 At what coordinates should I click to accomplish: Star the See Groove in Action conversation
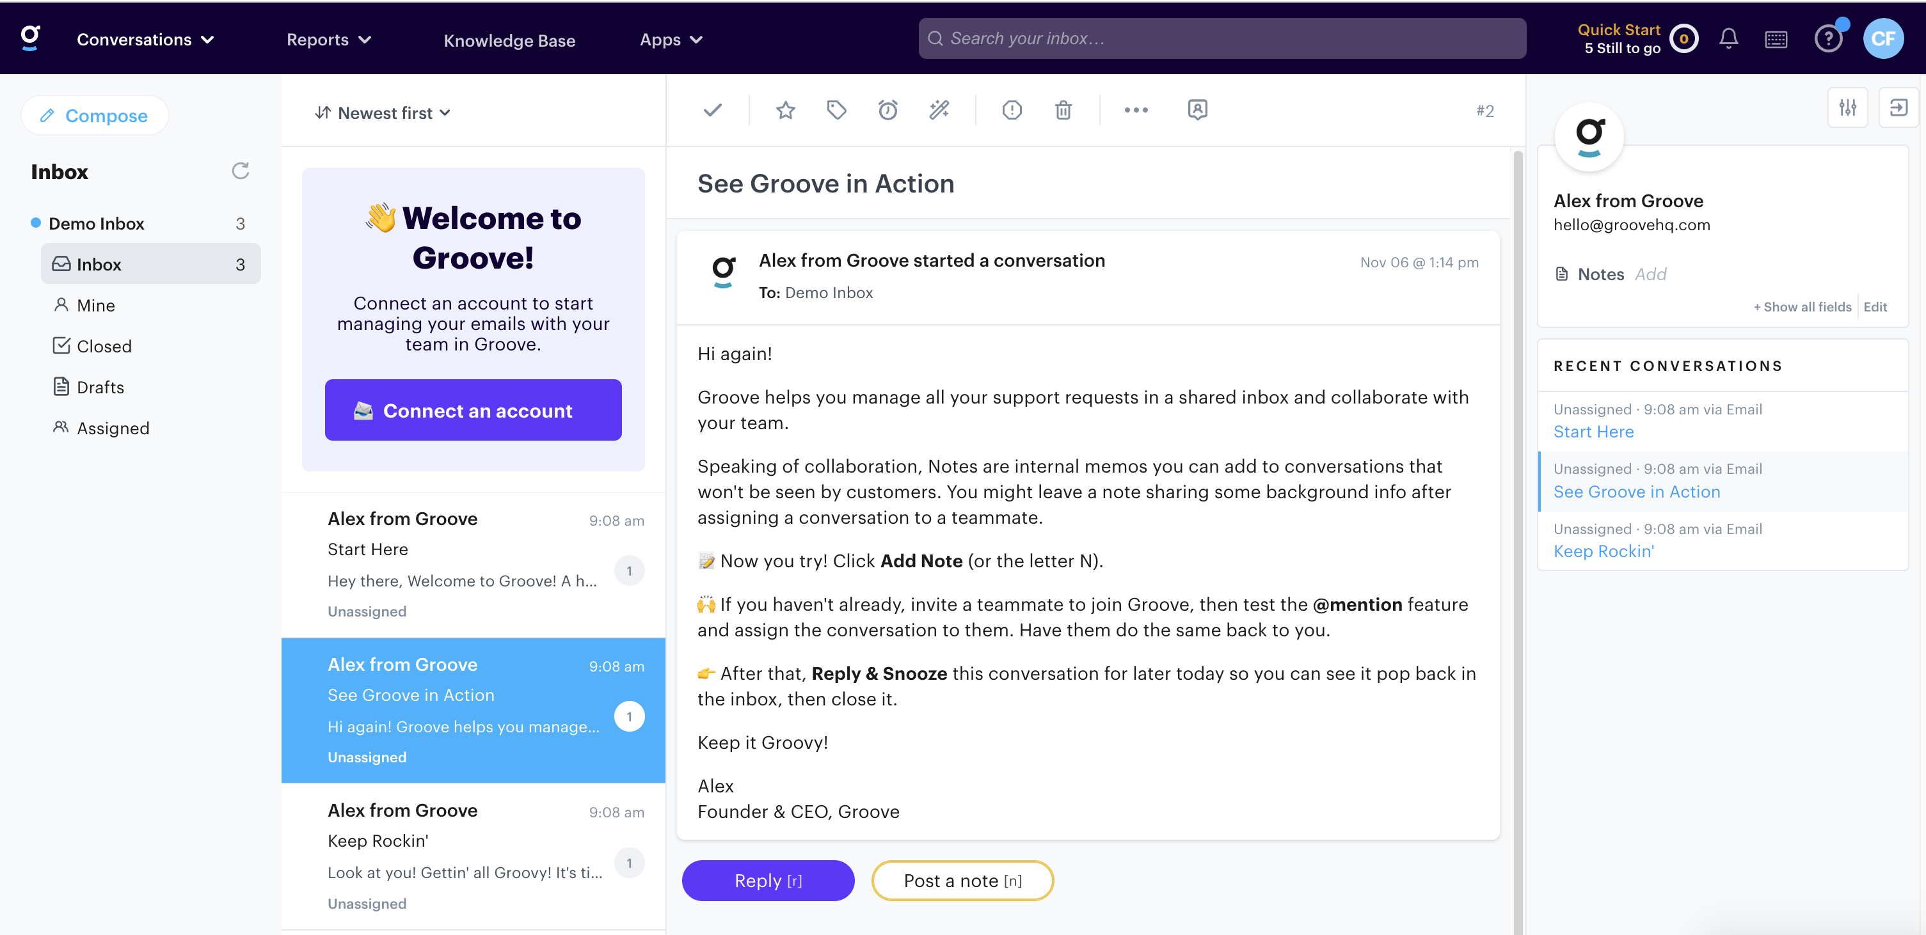(x=784, y=110)
